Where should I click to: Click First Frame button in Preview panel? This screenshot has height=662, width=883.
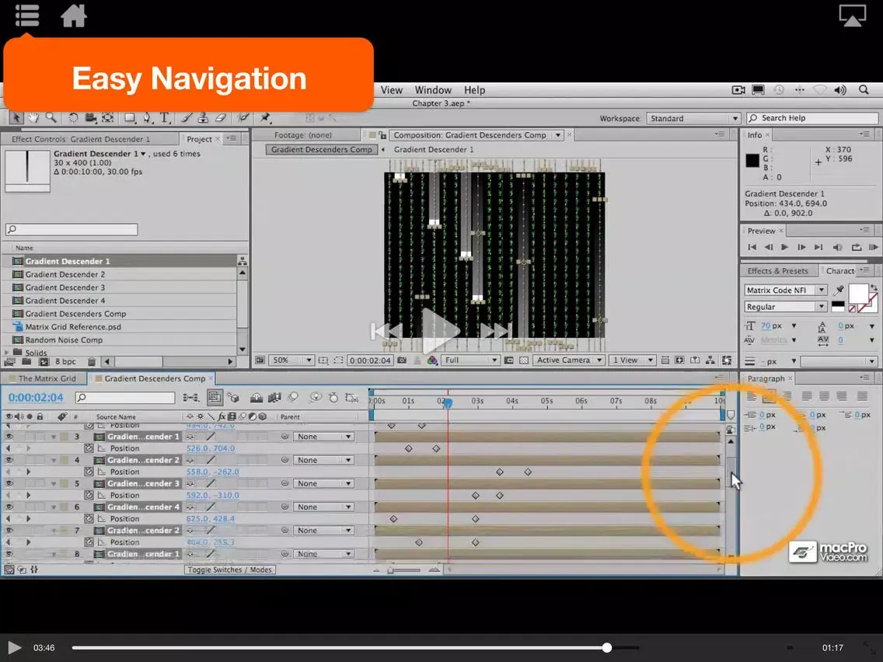(752, 247)
